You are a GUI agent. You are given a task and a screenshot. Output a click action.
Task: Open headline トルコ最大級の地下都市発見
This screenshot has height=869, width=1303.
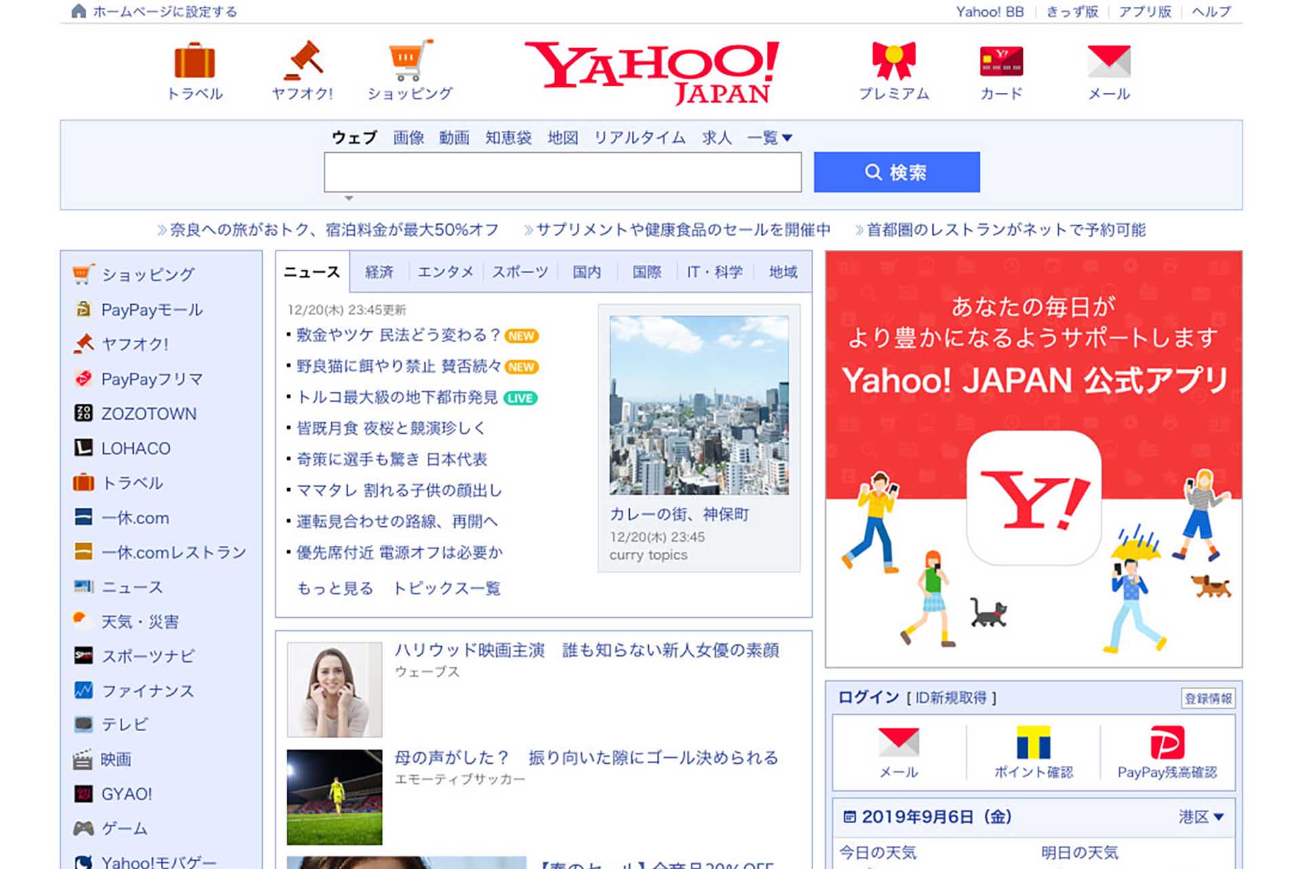397,397
